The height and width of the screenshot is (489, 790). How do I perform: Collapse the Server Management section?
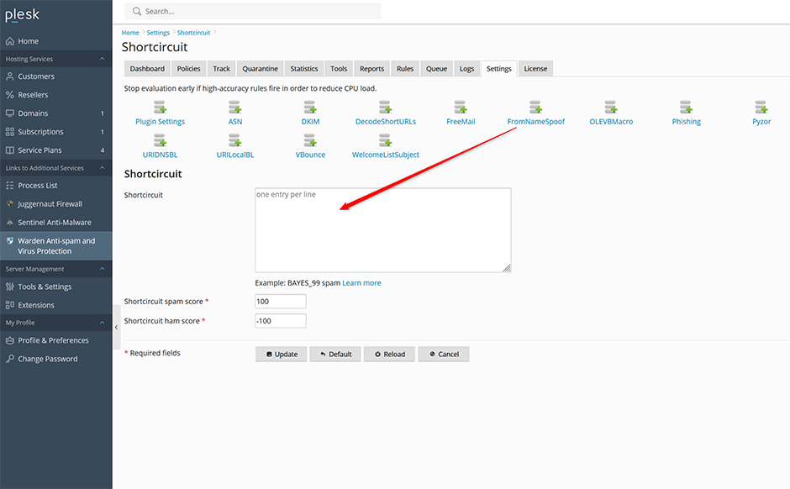tap(102, 269)
